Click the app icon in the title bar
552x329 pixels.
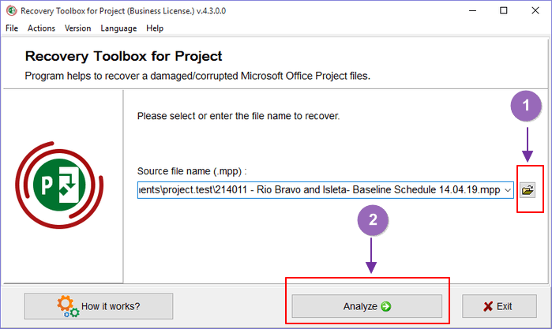(x=11, y=10)
